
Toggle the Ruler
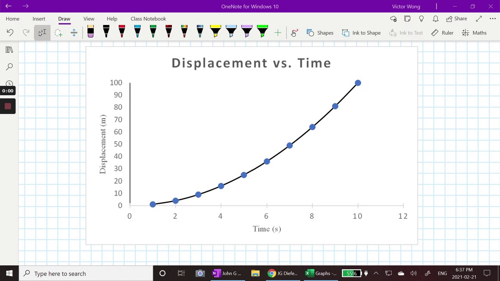pyautogui.click(x=442, y=33)
